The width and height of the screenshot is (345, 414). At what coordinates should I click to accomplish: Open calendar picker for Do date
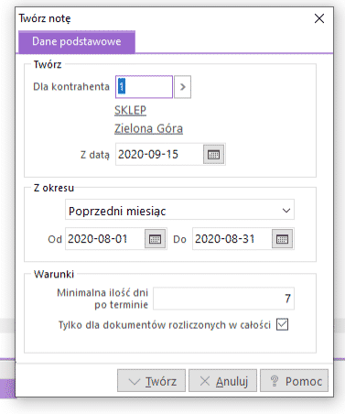282,239
